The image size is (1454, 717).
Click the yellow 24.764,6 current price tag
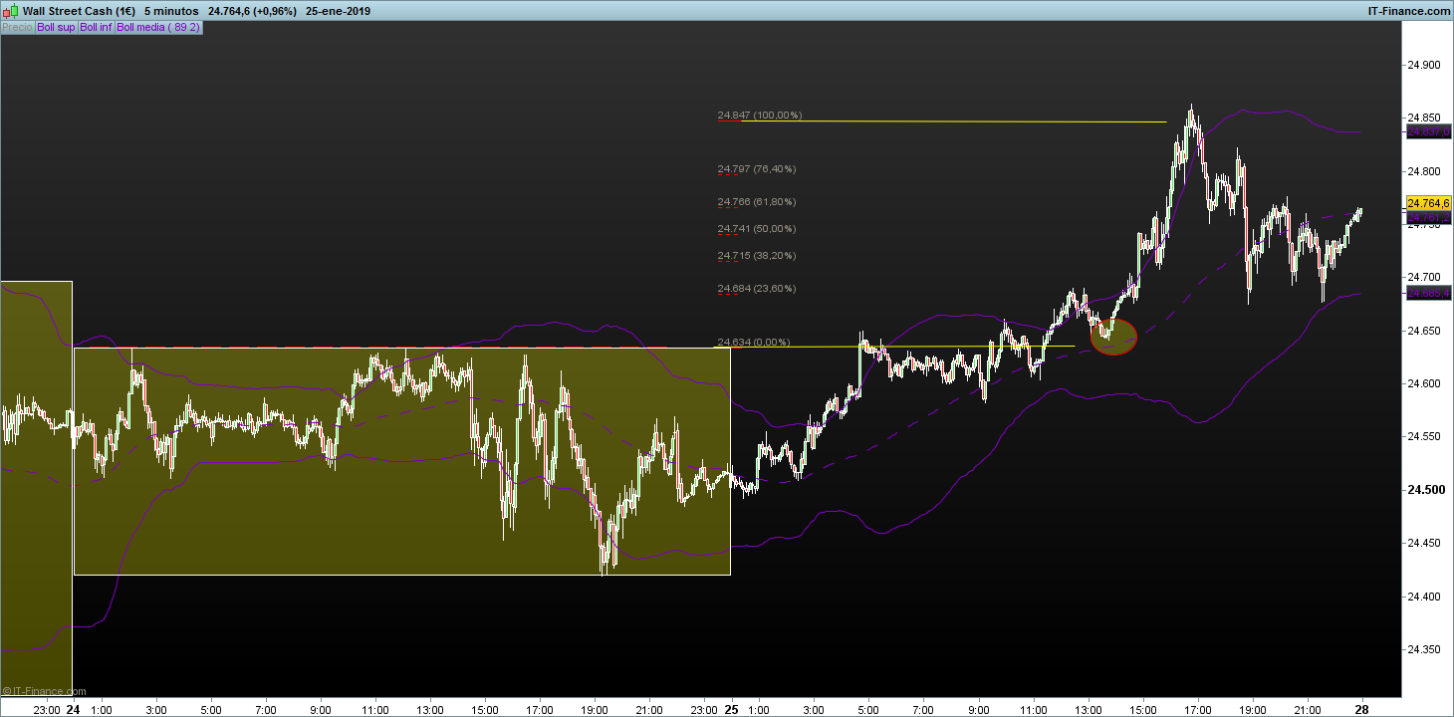click(1428, 203)
